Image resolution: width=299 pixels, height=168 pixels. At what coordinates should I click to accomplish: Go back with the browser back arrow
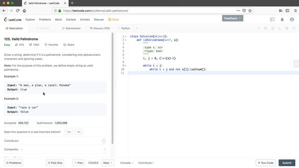click(x=4, y=11)
